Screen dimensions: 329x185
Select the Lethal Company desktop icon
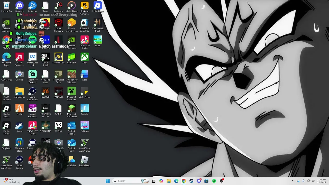pyautogui.click(x=58, y=25)
